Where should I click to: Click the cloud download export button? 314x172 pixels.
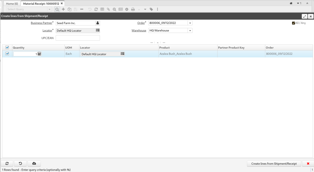(x=34, y=163)
